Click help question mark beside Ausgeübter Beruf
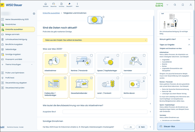The width and height of the screenshot is (195, 132). [150, 112]
